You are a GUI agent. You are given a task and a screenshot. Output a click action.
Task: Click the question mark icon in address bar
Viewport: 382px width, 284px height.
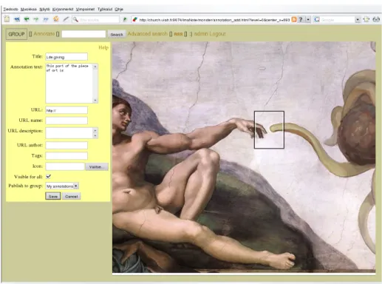(301, 19)
